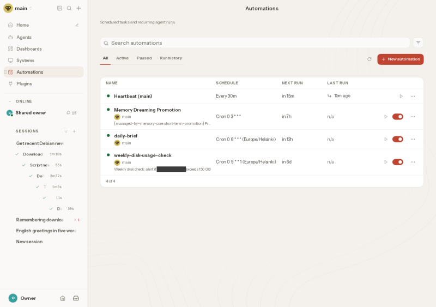Open more options for daily-brief

click(413, 139)
